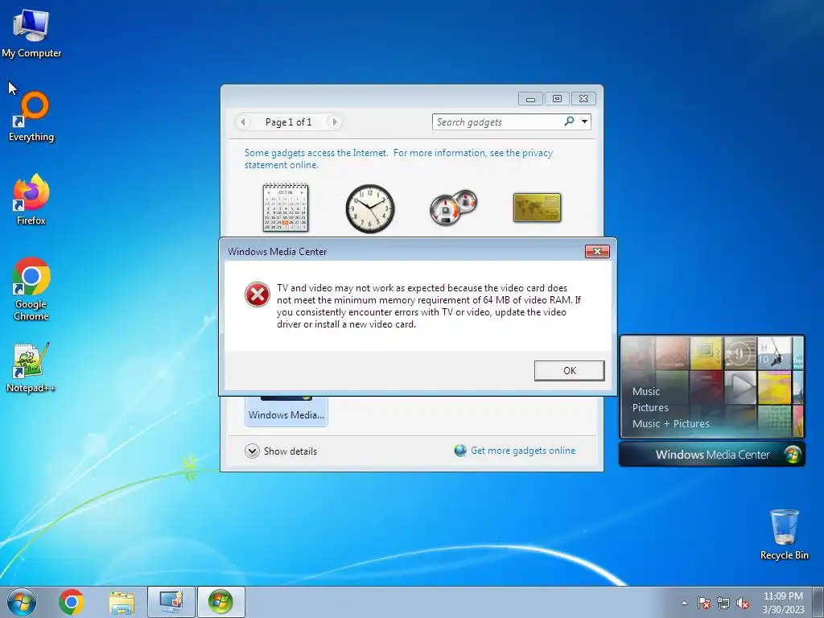Click the Windows Media Center gadget banner

pos(712,455)
